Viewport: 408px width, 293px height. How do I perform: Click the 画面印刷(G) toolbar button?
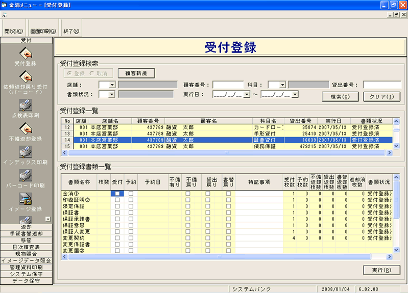(43, 31)
